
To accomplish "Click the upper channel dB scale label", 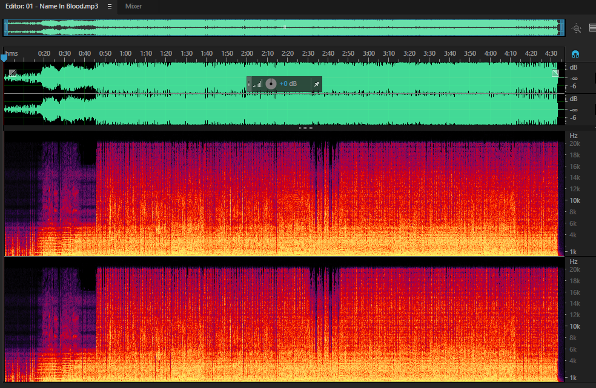I will tap(574, 68).
